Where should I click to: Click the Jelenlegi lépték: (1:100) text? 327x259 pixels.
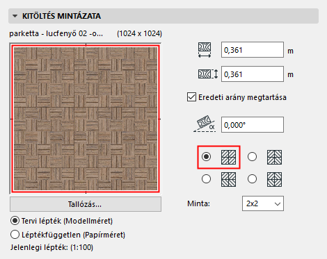click(x=51, y=247)
